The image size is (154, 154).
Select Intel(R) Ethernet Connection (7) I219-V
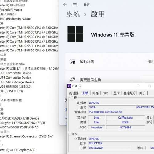click(26, 136)
